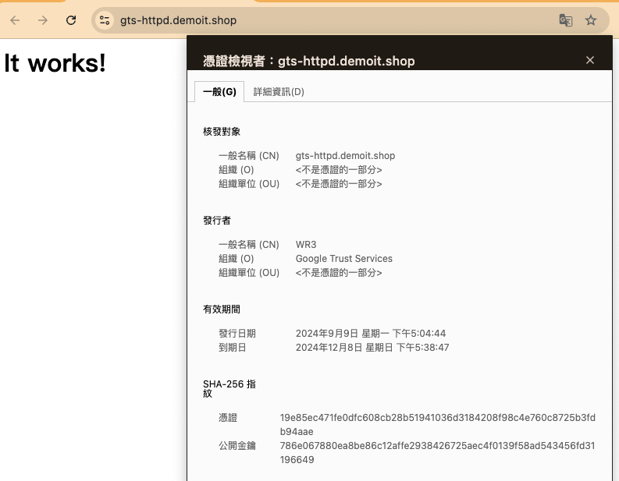
Task: Click the public key fingerprint starting 786e0678
Action: pyautogui.click(x=437, y=453)
